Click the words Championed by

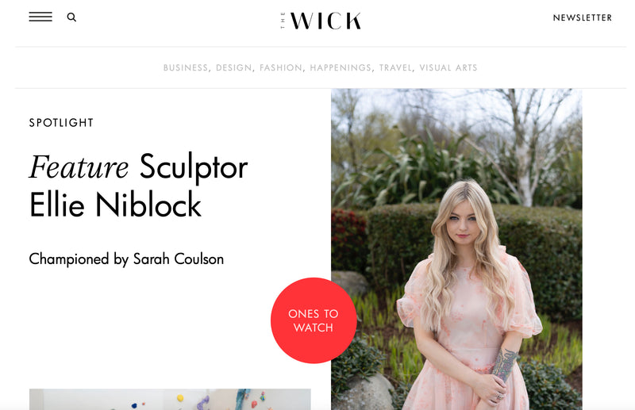[x=79, y=259]
